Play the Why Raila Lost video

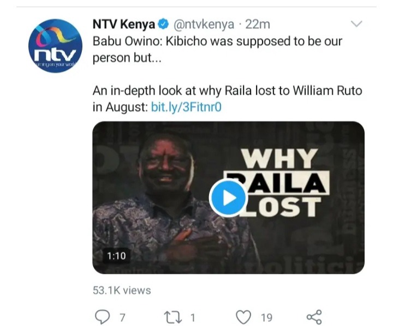228,198
